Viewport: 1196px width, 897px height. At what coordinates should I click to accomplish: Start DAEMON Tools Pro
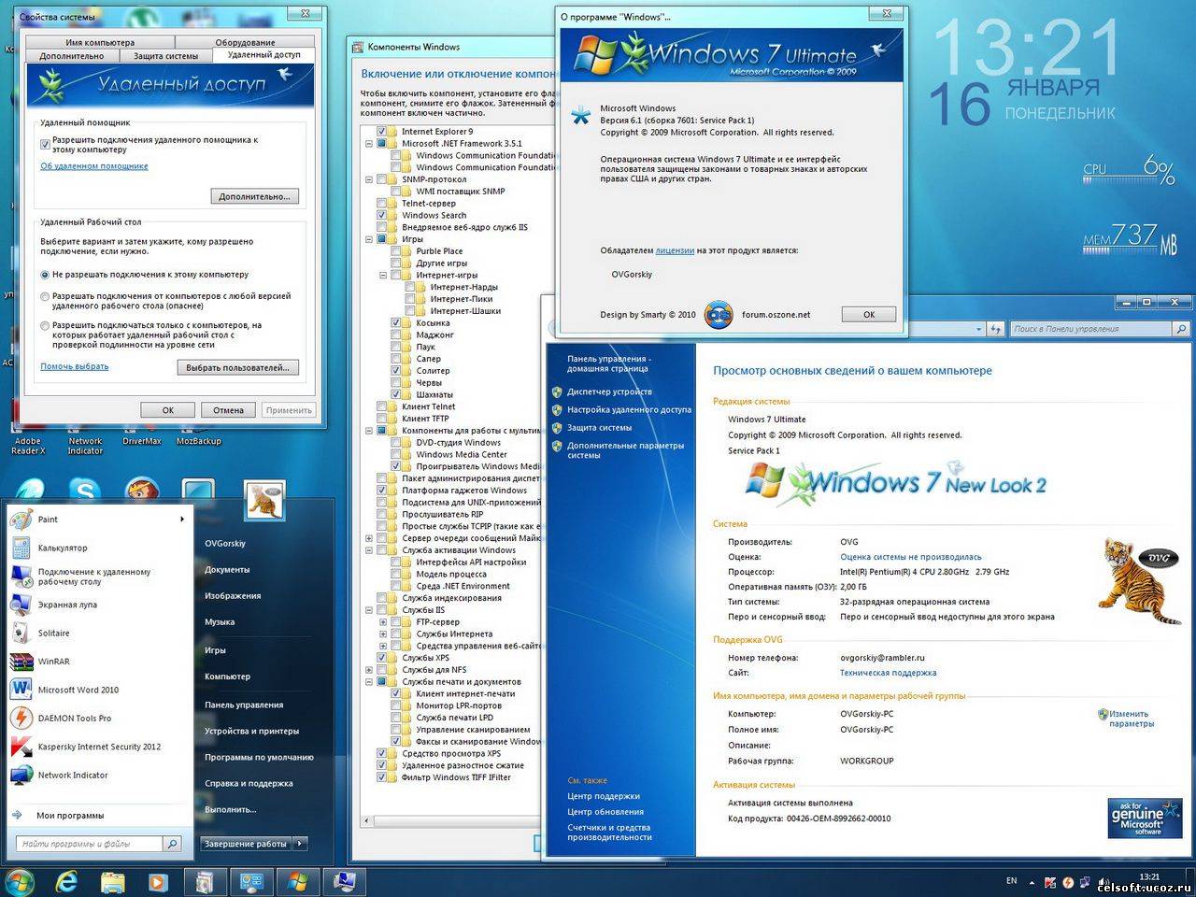pyautogui.click(x=74, y=719)
